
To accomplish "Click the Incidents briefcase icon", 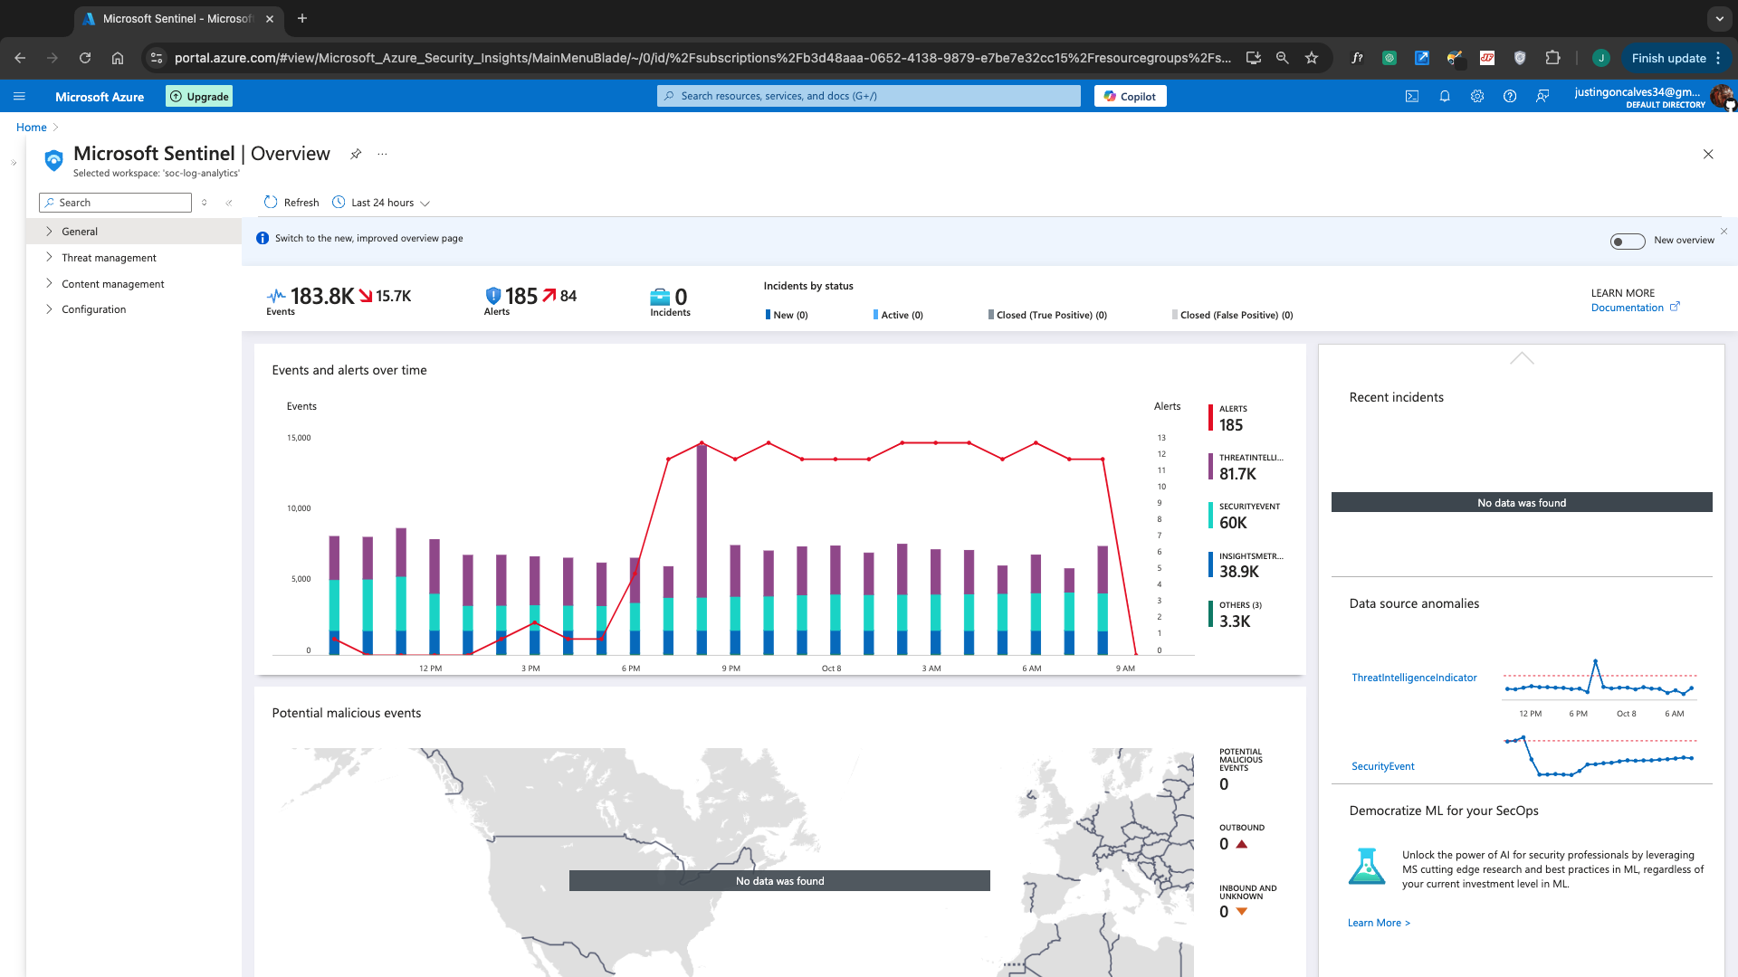I will 660,297.
